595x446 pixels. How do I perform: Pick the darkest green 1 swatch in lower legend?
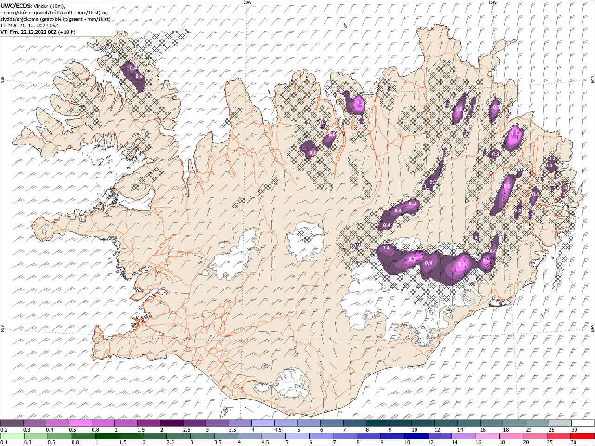click(x=107, y=436)
